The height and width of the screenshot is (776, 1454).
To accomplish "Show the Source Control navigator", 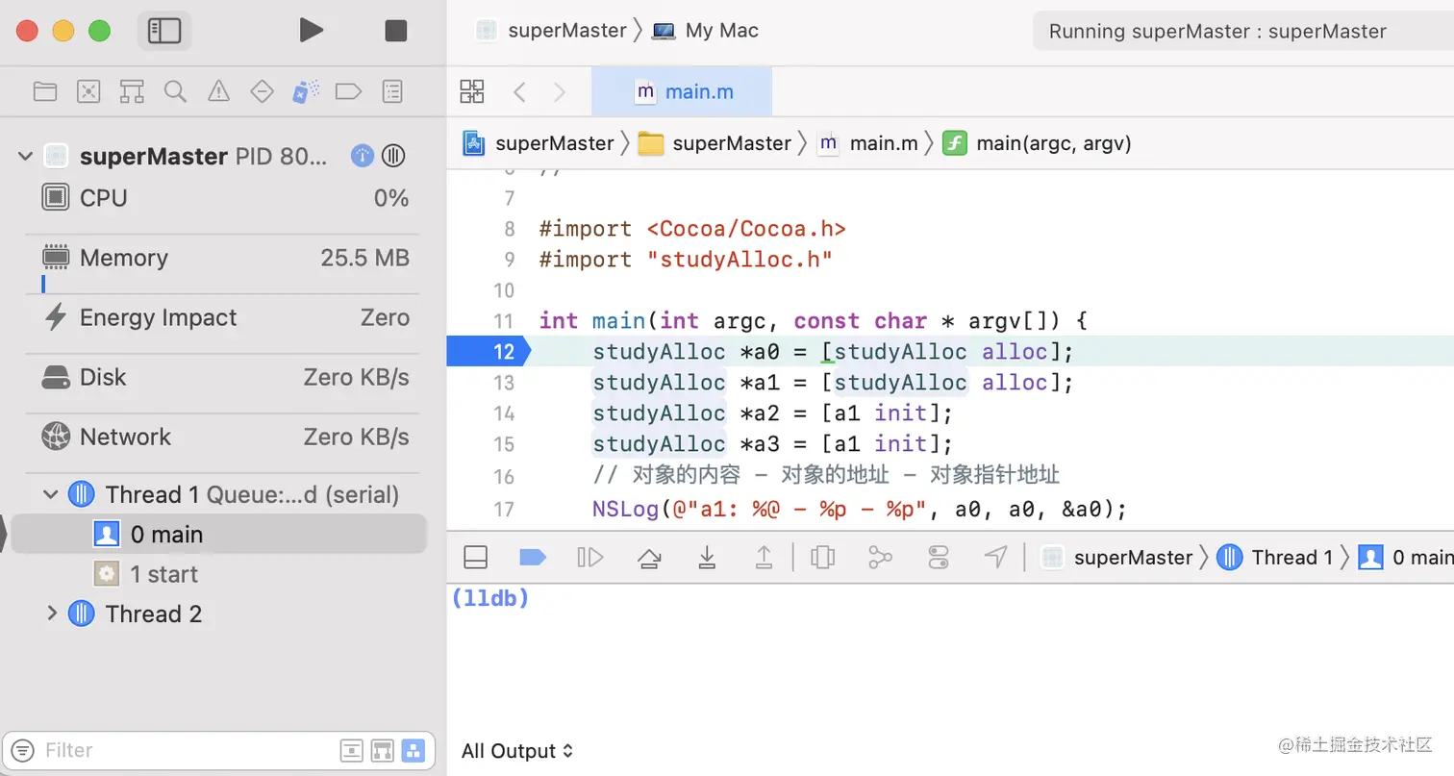I will pos(88,91).
